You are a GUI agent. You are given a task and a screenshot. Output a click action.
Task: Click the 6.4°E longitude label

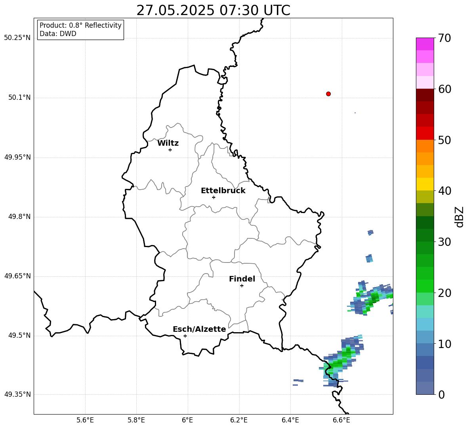(290, 420)
